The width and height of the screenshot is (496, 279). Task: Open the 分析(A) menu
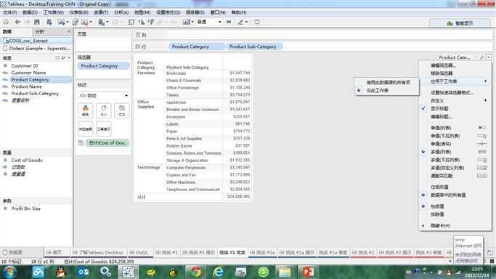[121, 12]
